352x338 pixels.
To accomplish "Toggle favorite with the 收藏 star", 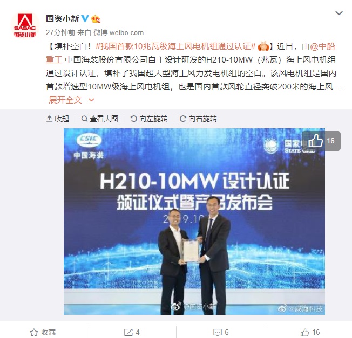I will coord(43,332).
